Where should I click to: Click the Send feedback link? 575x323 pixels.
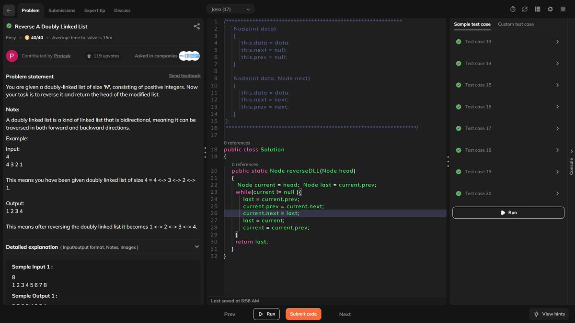[x=184, y=76]
